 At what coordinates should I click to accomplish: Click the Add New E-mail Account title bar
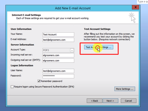tap(73, 8)
